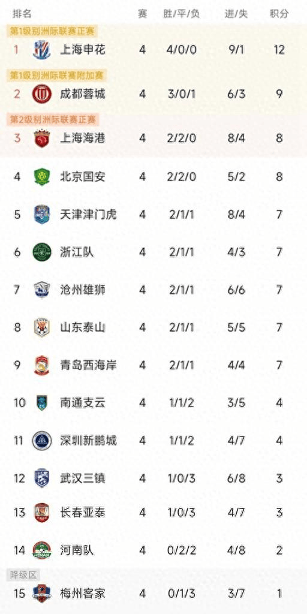Screen dimensions: 307x614
Task: Click the 积分 points column header
Action: pyautogui.click(x=279, y=14)
